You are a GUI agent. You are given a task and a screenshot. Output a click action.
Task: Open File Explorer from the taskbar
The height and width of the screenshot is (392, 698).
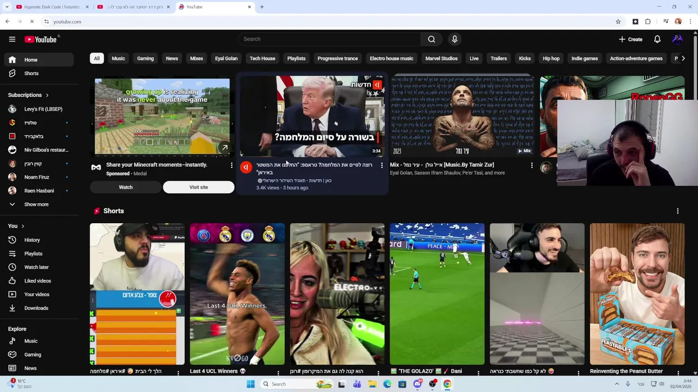[372, 384]
